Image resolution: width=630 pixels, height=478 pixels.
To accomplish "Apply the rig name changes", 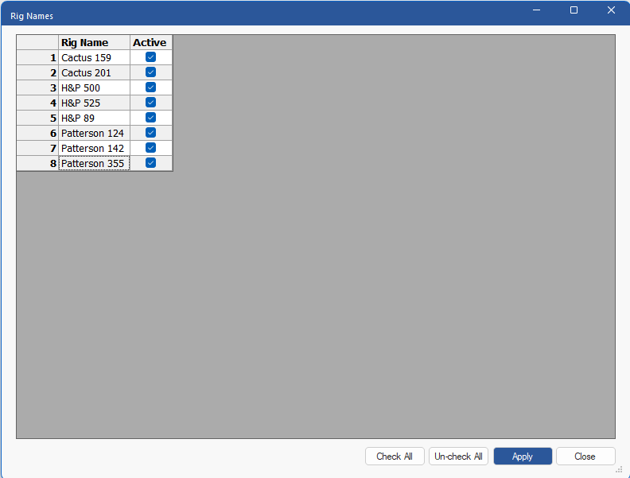I will pos(523,457).
